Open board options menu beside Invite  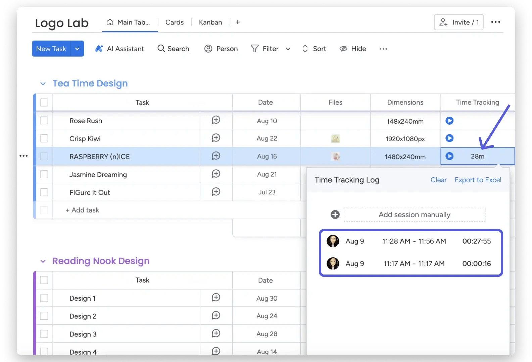click(x=495, y=22)
